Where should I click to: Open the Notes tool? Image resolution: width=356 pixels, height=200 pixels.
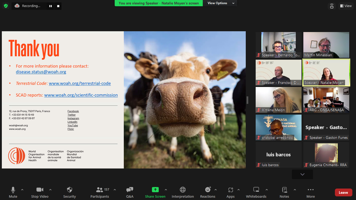point(284,192)
